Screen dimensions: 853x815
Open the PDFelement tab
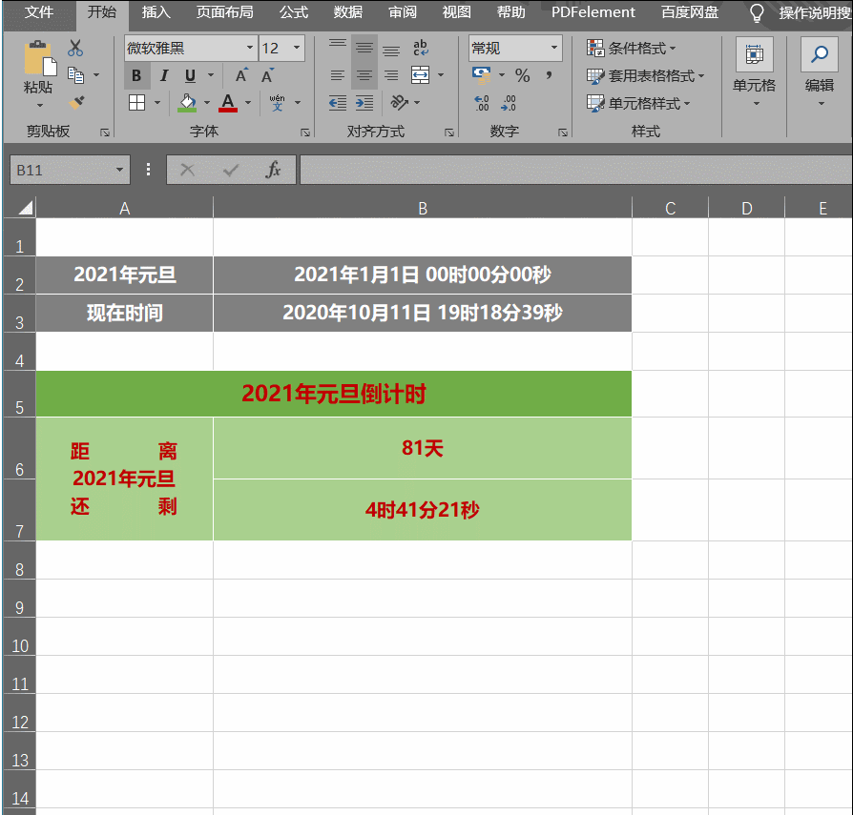[x=593, y=12]
